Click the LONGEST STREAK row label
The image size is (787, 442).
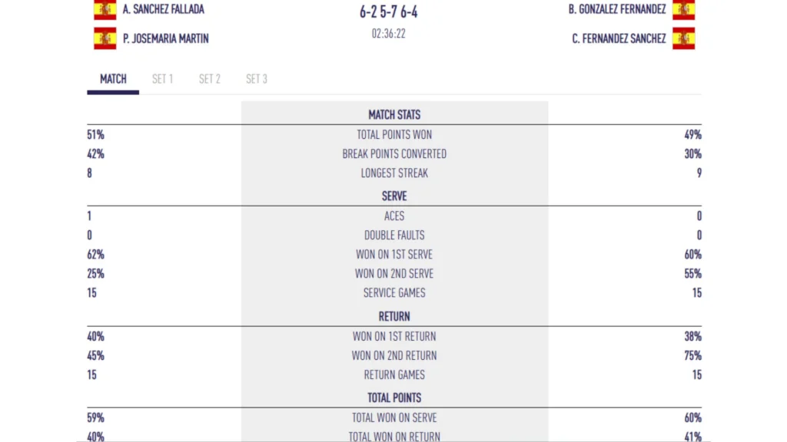[394, 173]
